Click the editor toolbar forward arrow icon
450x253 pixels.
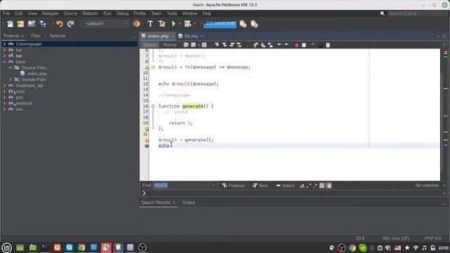click(286, 45)
